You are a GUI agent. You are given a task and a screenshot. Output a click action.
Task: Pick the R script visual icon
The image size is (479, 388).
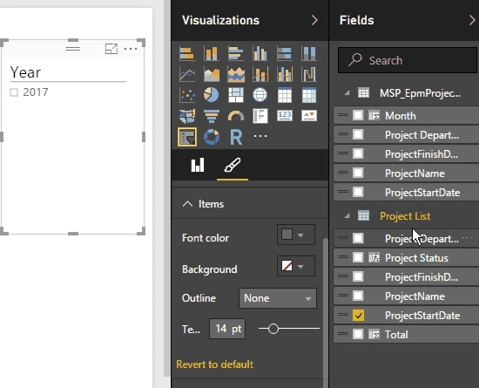(x=236, y=137)
